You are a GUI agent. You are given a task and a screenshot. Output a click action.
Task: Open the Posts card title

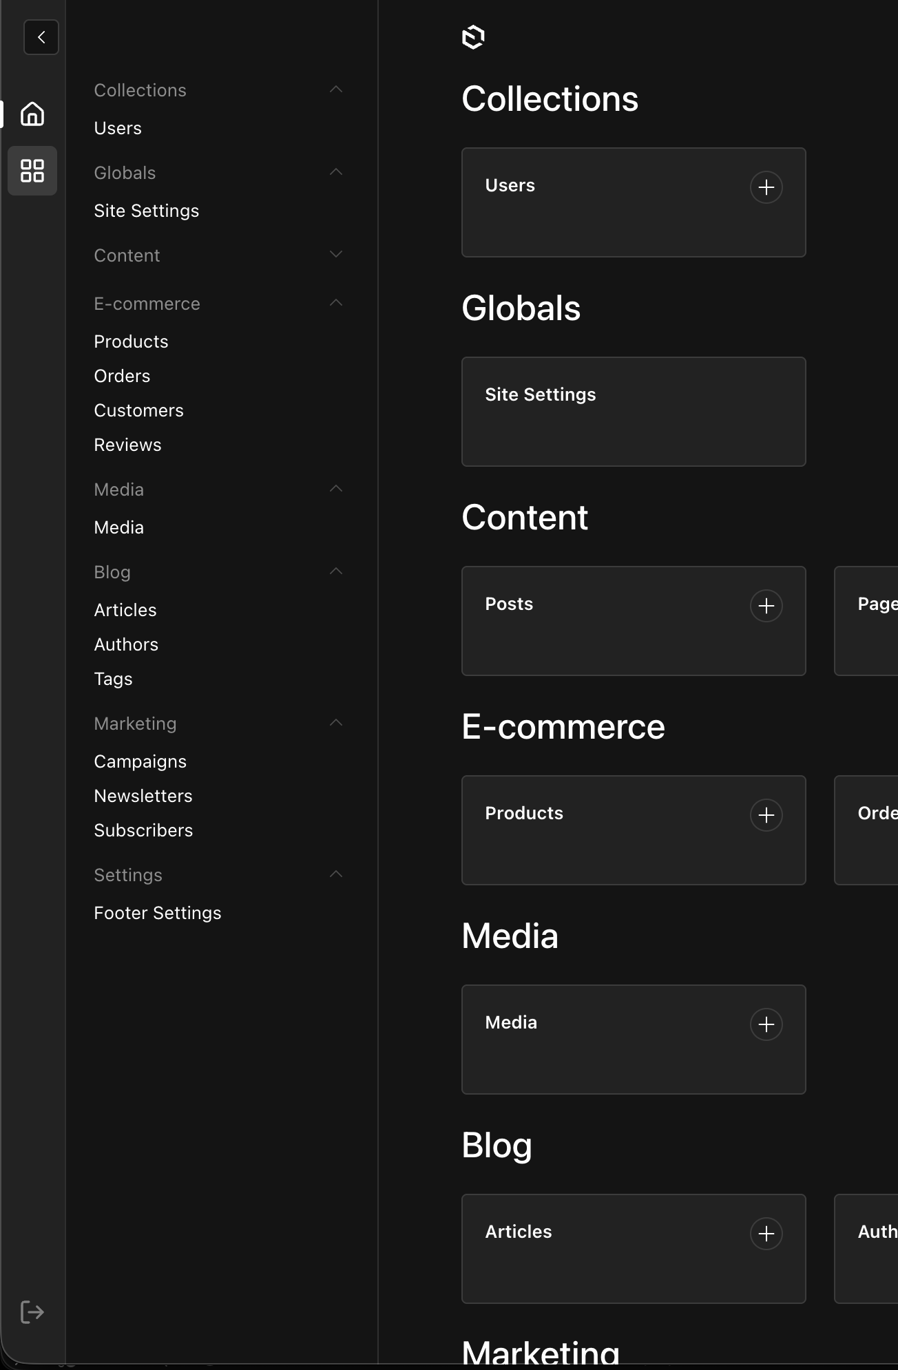[509, 604]
